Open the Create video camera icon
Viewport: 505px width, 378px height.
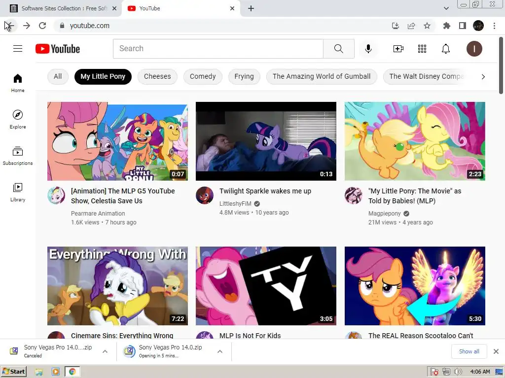pos(398,49)
